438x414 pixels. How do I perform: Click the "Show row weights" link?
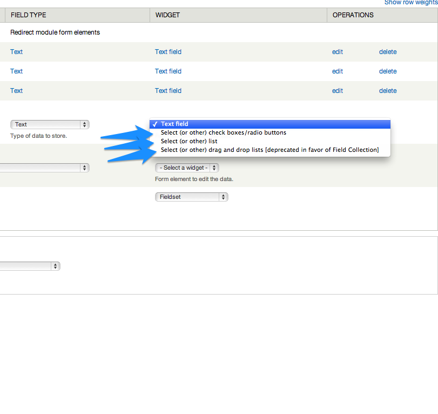coord(409,3)
